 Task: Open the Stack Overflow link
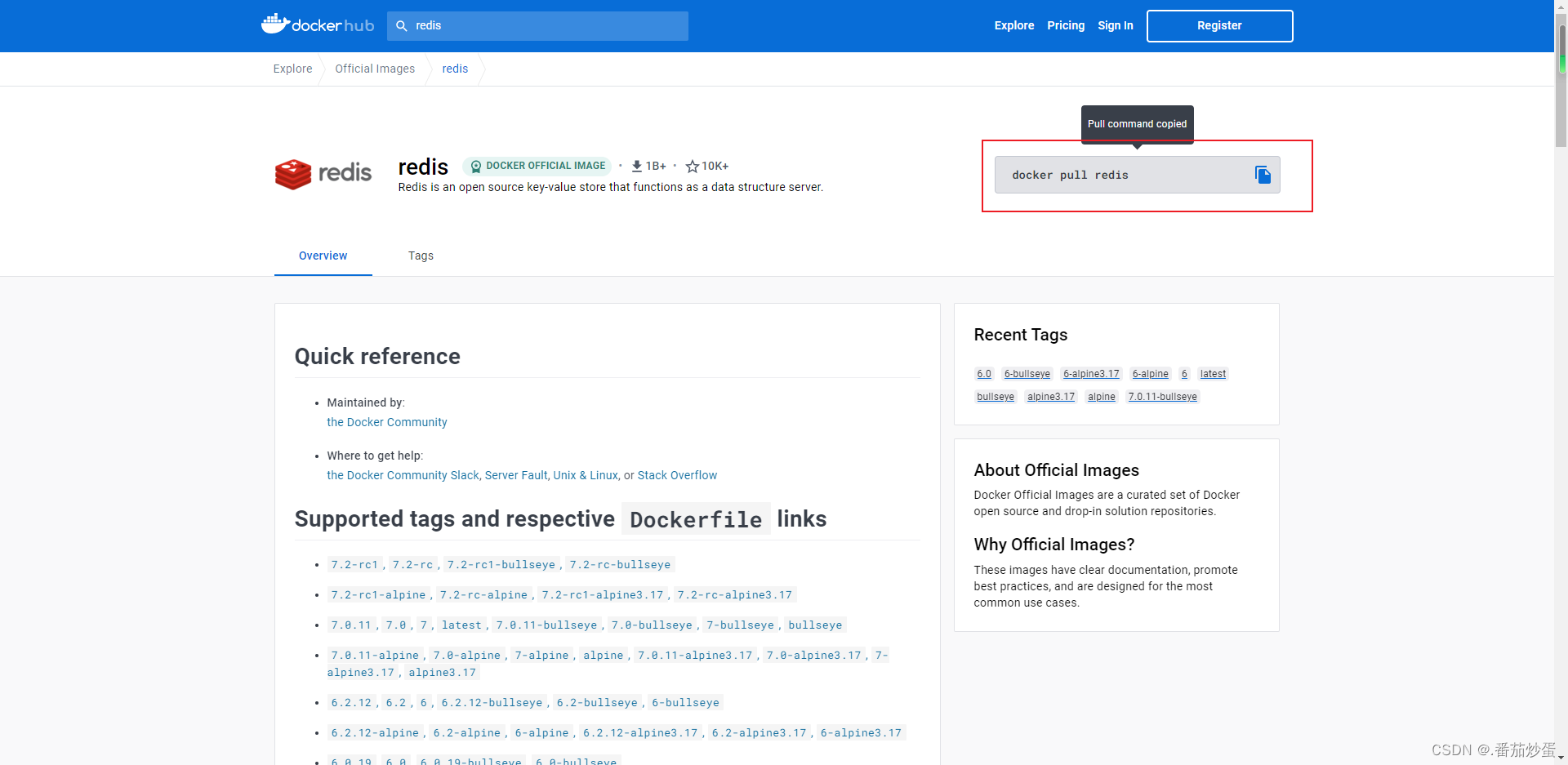click(x=677, y=475)
